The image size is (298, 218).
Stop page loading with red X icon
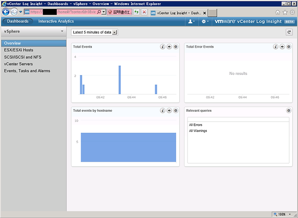pos(144,12)
